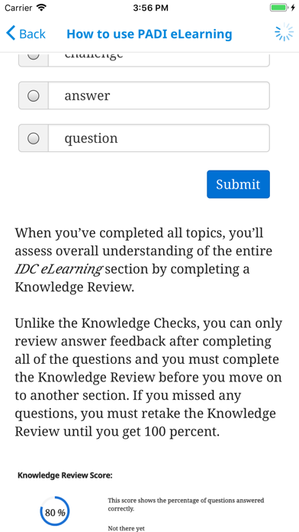Select the 'question' radio button
This screenshot has width=299, height=532.
(x=34, y=138)
